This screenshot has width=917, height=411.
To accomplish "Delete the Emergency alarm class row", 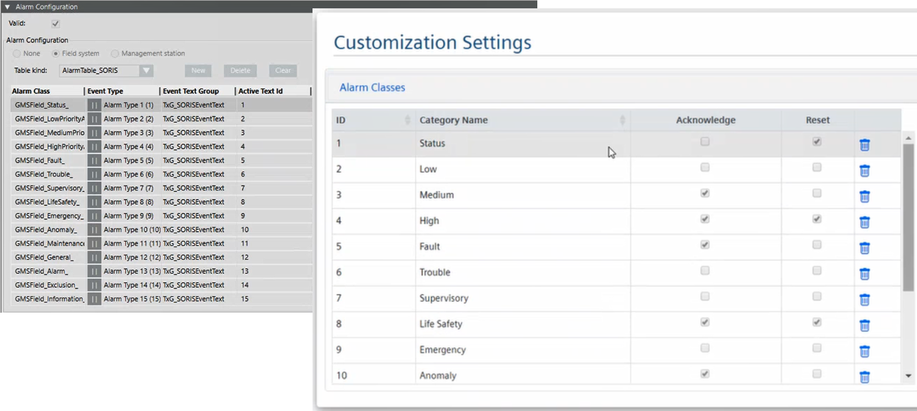I will click(864, 351).
